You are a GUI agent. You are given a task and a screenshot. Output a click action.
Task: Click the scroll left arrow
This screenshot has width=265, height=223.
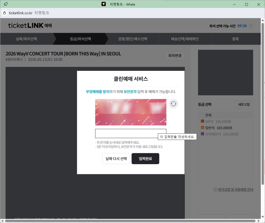pyautogui.click(x=2, y=221)
